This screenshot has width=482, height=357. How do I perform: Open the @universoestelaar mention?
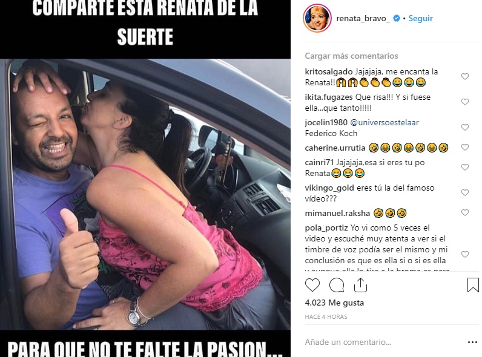385,122
